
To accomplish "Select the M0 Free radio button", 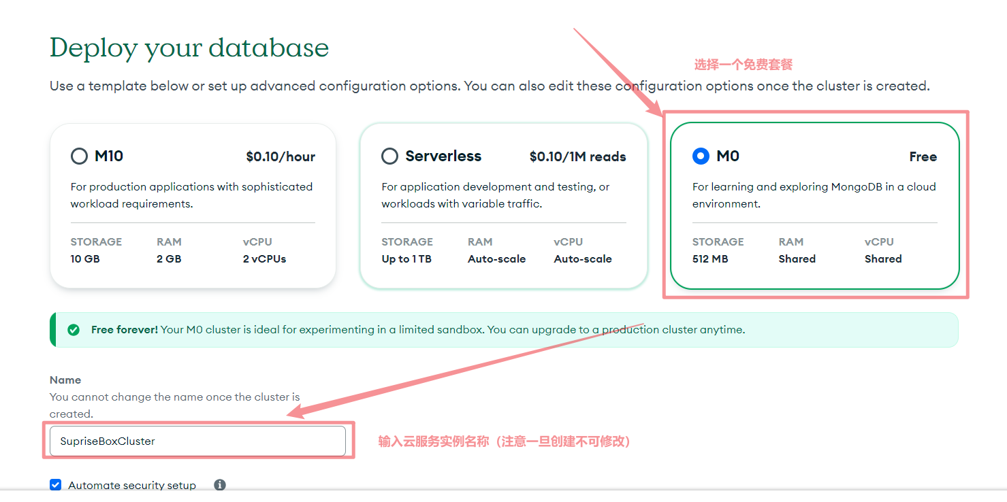I will coord(701,156).
